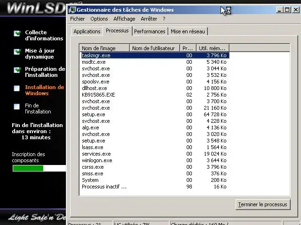Select the Processus tab
The image size is (301, 225).
tap(117, 30)
